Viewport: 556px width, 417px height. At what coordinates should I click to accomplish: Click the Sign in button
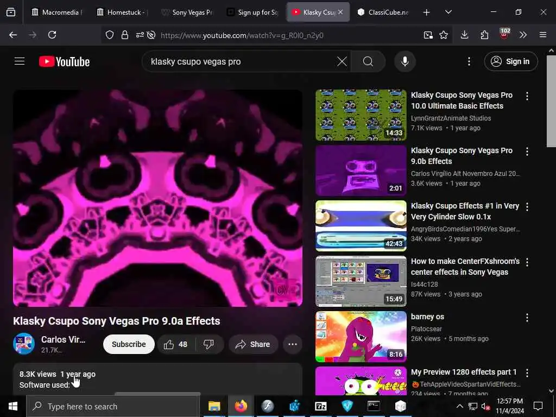pos(510,61)
